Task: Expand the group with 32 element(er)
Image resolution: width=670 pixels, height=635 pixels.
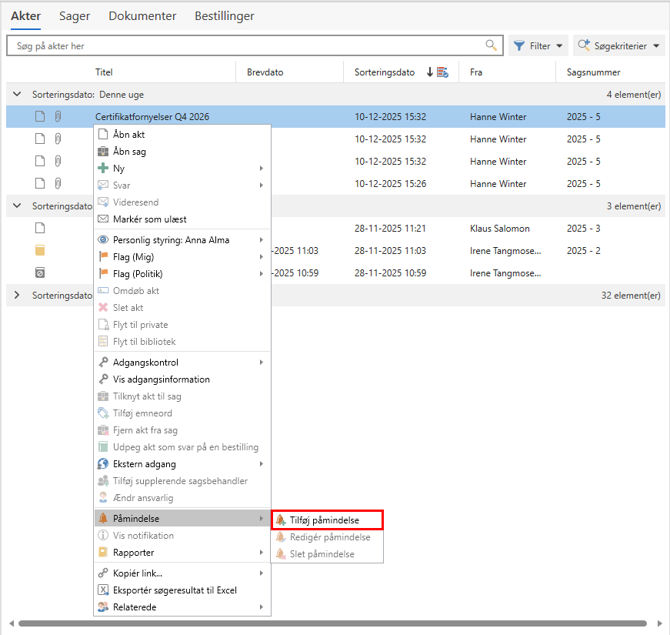Action: click(17, 295)
